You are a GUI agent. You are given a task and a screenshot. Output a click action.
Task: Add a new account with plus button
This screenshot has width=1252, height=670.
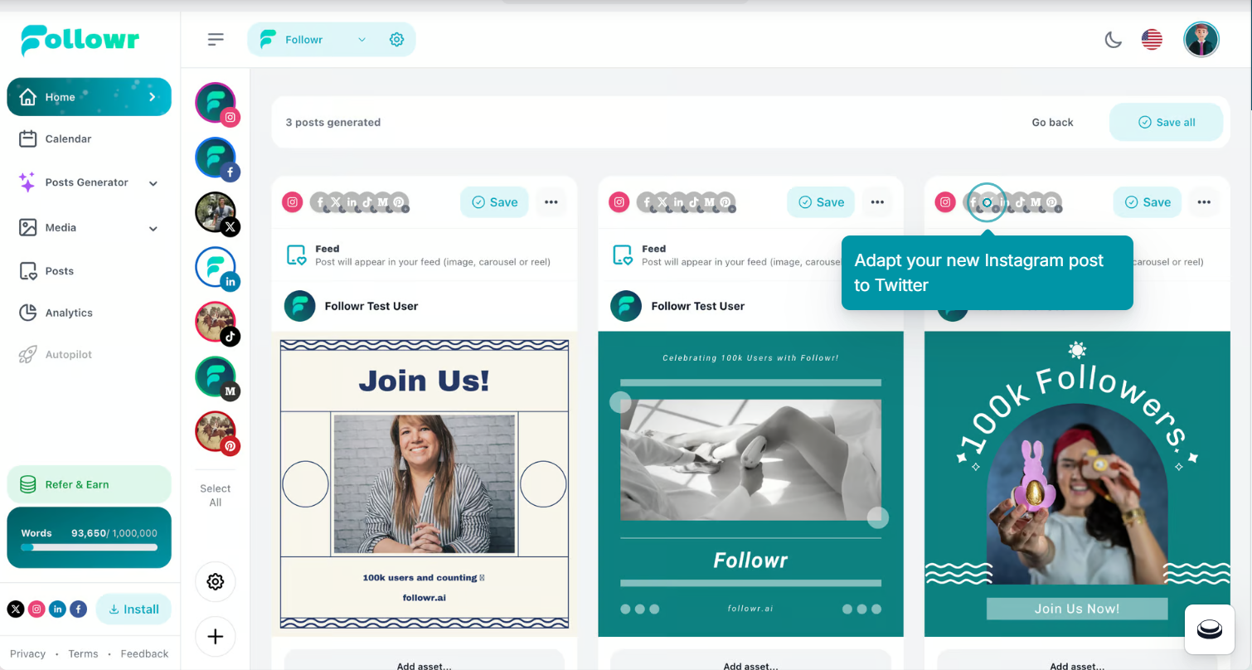[x=216, y=637]
